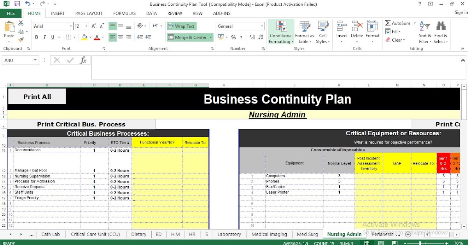The height and width of the screenshot is (245, 468).
Task: Toggle Bold formatting
Action: click(37, 37)
